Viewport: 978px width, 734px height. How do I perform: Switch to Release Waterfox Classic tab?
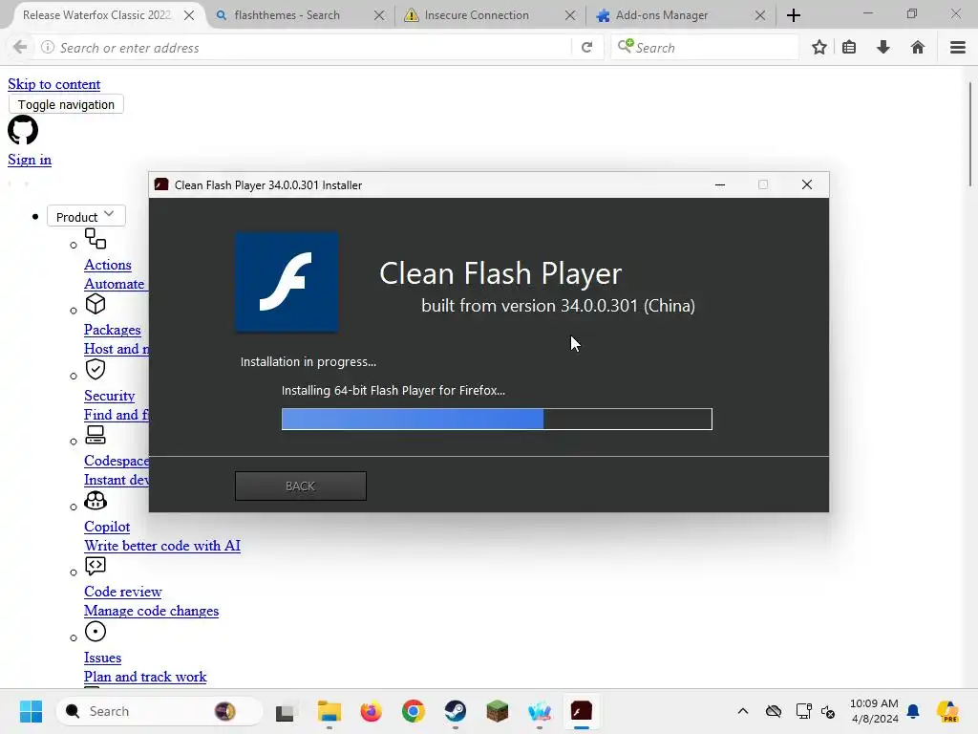[96, 15]
